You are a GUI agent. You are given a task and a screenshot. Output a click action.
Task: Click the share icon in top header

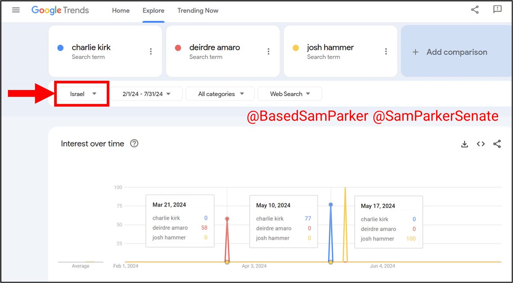coord(475,10)
